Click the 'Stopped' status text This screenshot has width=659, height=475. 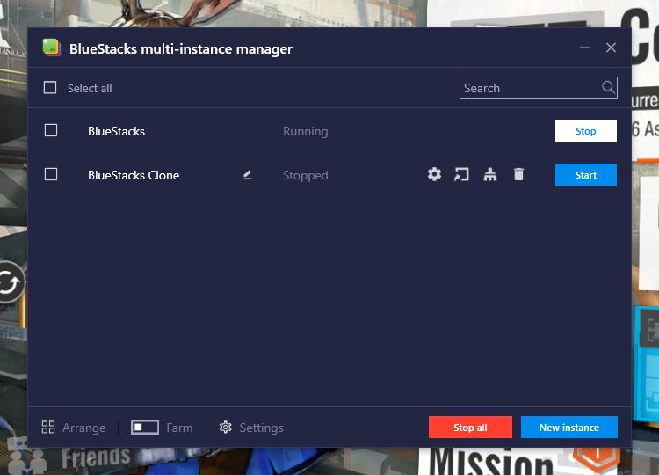305,175
